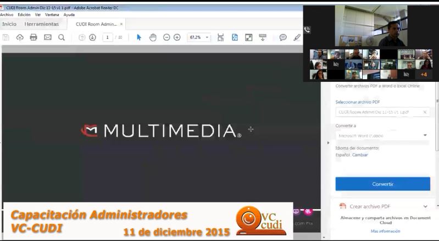Open the search magnifier tool
This screenshot has height=241, width=439.
[x=62, y=37]
